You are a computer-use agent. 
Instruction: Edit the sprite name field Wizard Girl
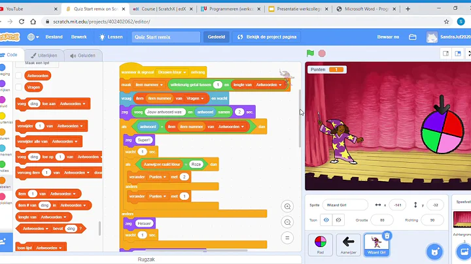tap(345, 205)
